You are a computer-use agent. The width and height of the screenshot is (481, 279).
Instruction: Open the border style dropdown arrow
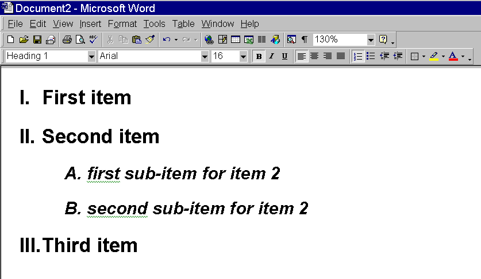click(424, 56)
